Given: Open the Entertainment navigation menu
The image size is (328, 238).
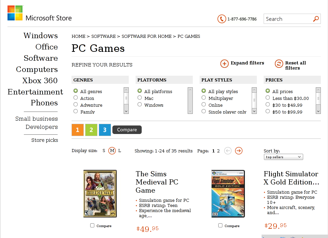Looking at the screenshot, I should [x=35, y=92].
